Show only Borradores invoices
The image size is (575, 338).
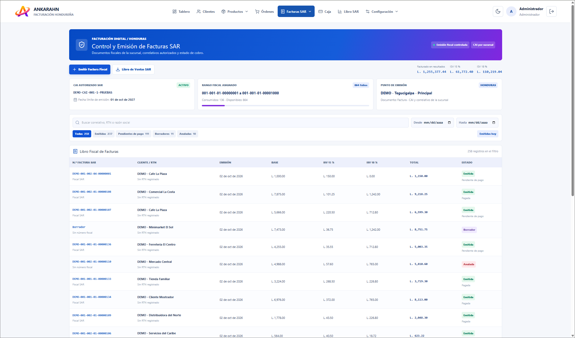coord(164,134)
